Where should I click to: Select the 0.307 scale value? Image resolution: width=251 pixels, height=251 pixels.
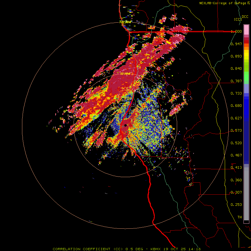coord(236,192)
